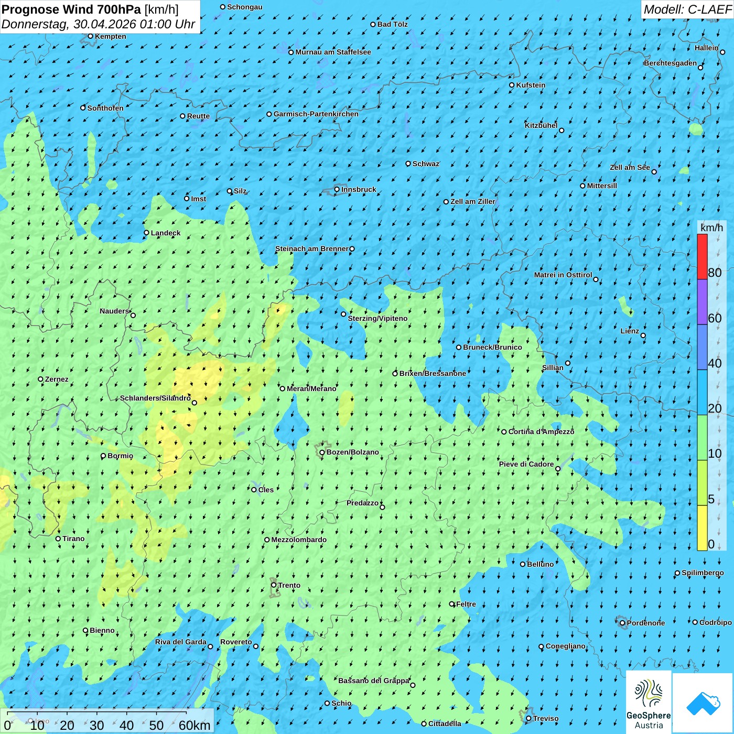Viewport: 734px width, 734px height.
Task: Click the Belluno city marker
Action: tap(523, 564)
